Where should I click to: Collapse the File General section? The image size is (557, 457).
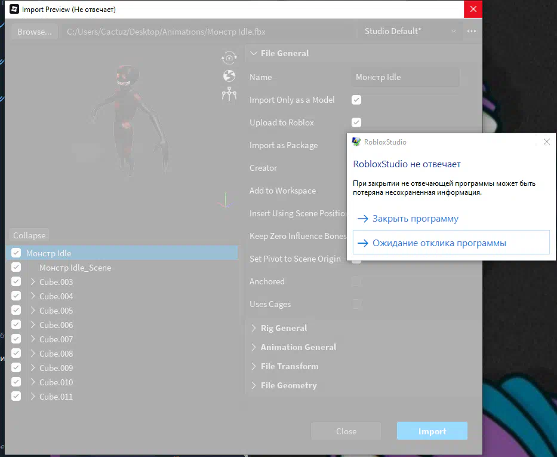[253, 53]
